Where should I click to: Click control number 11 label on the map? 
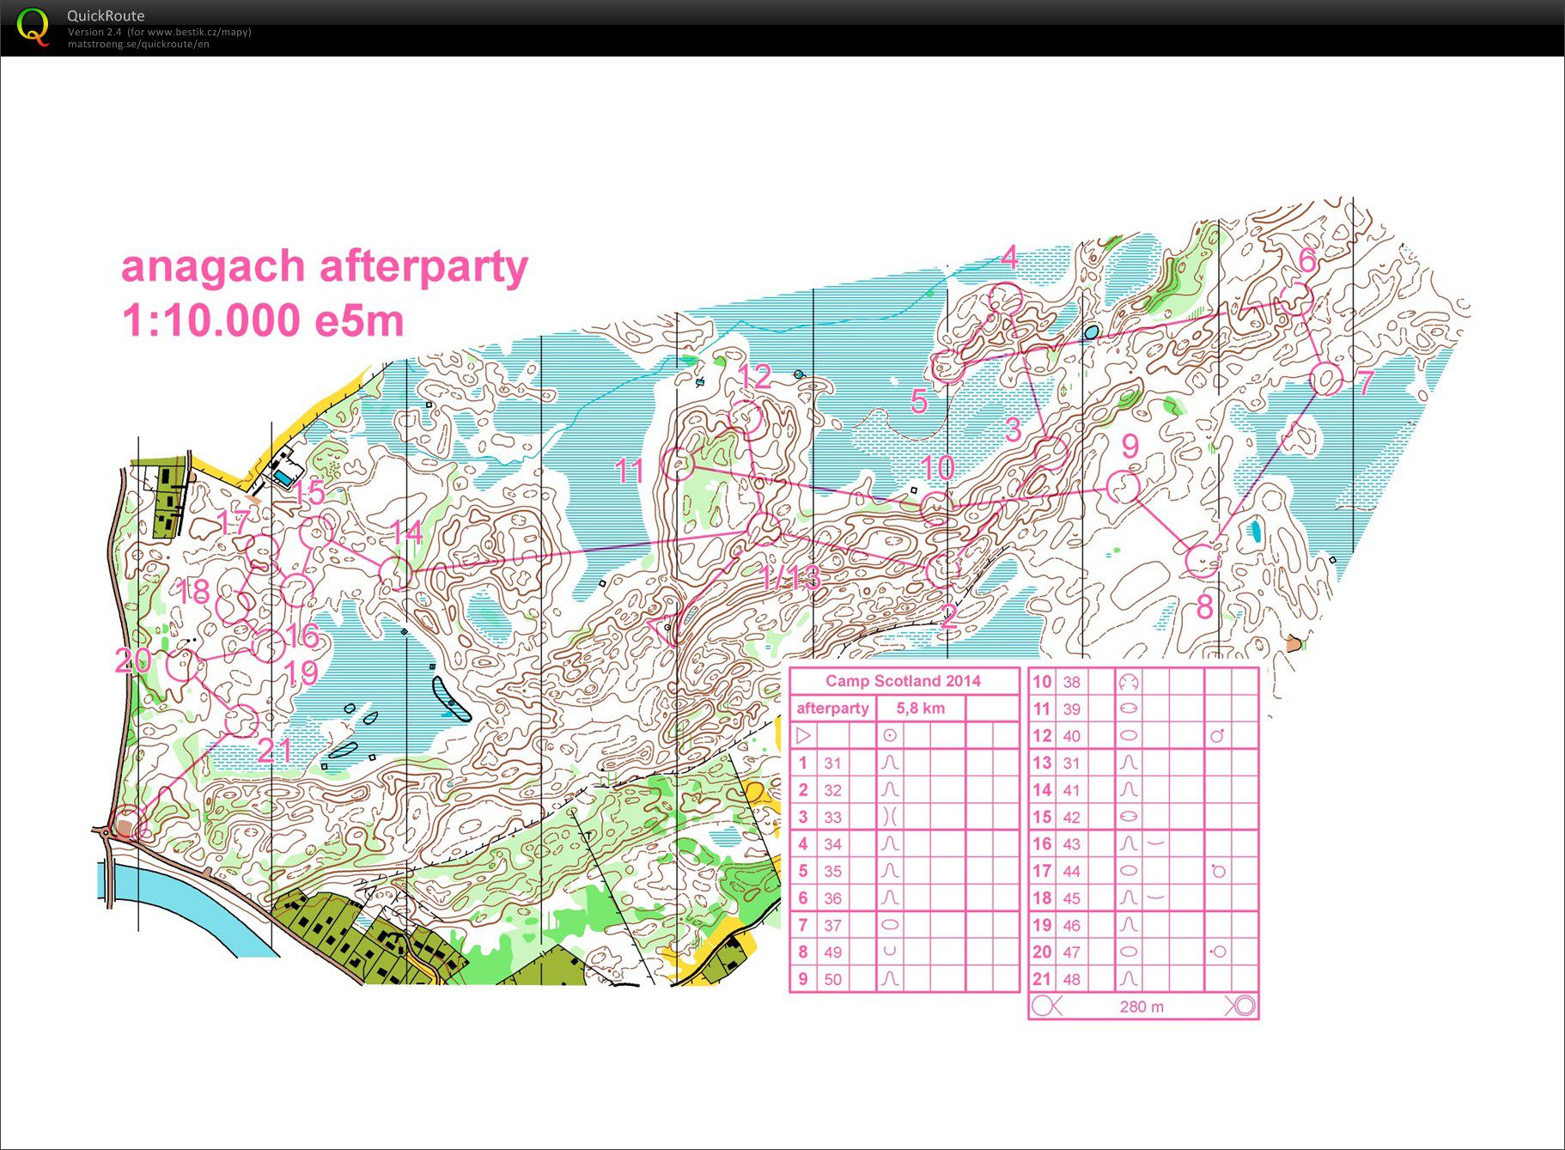[x=630, y=471]
